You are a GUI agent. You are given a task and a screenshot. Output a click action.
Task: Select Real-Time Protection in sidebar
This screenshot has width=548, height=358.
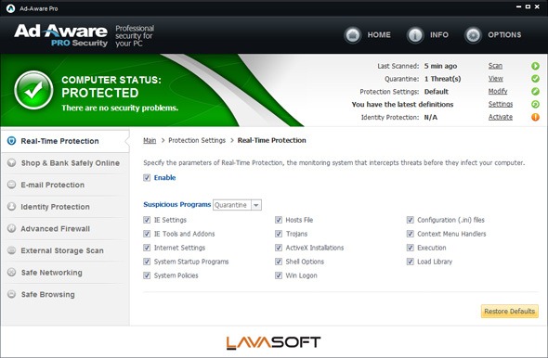coord(65,141)
